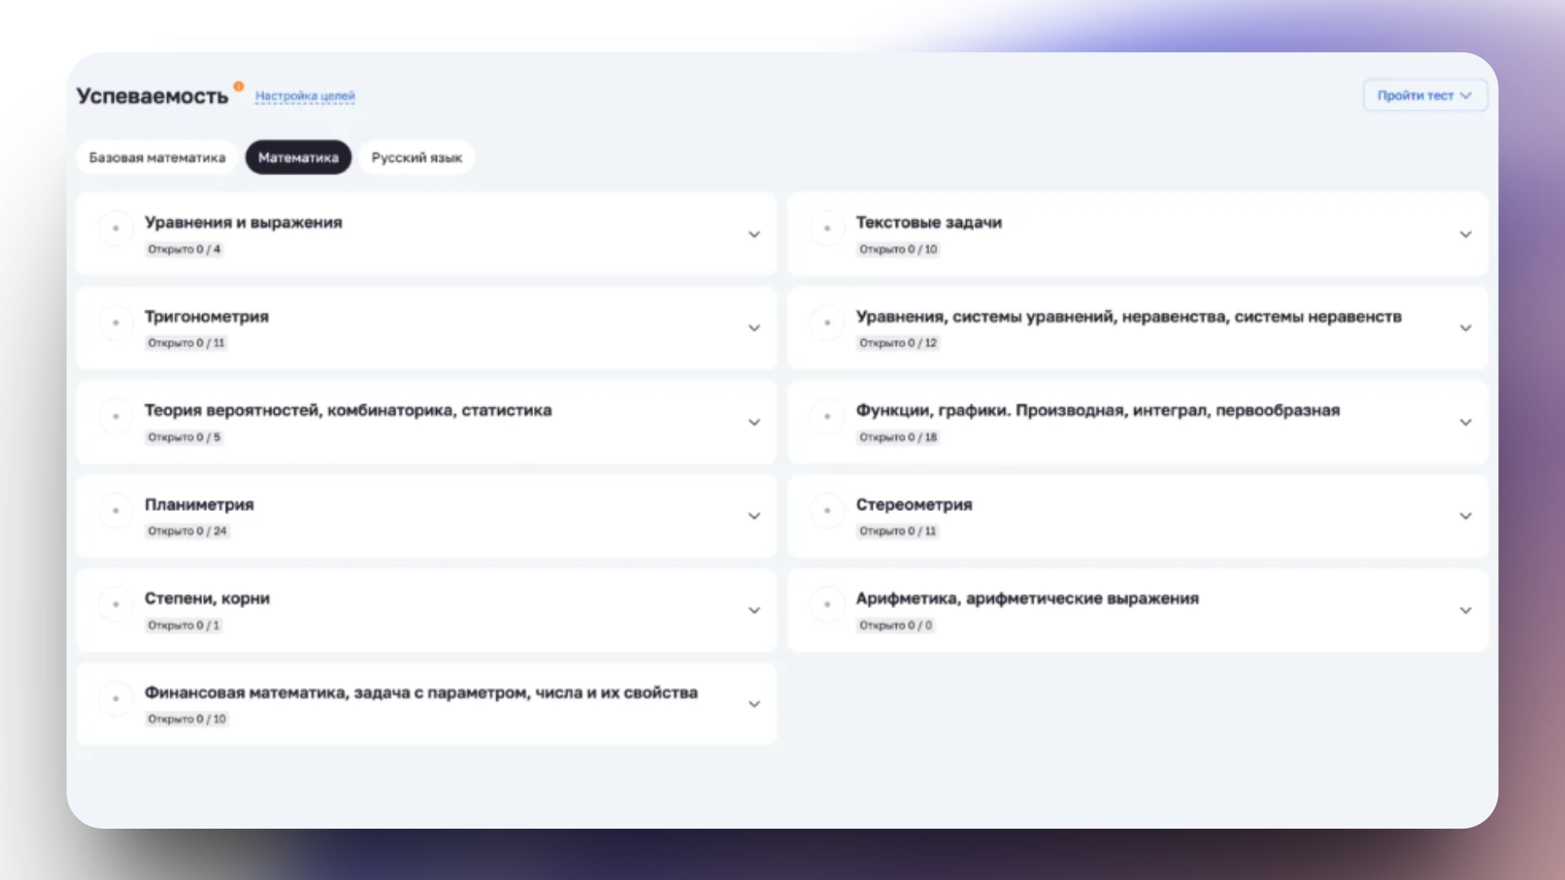Click the Открыто 0 / 5 label
The image size is (1565, 880).
tap(184, 438)
